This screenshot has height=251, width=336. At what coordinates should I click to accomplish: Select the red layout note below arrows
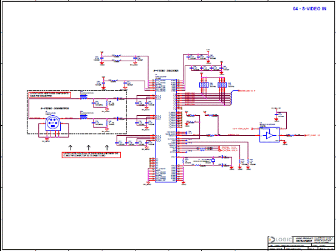tap(91, 155)
